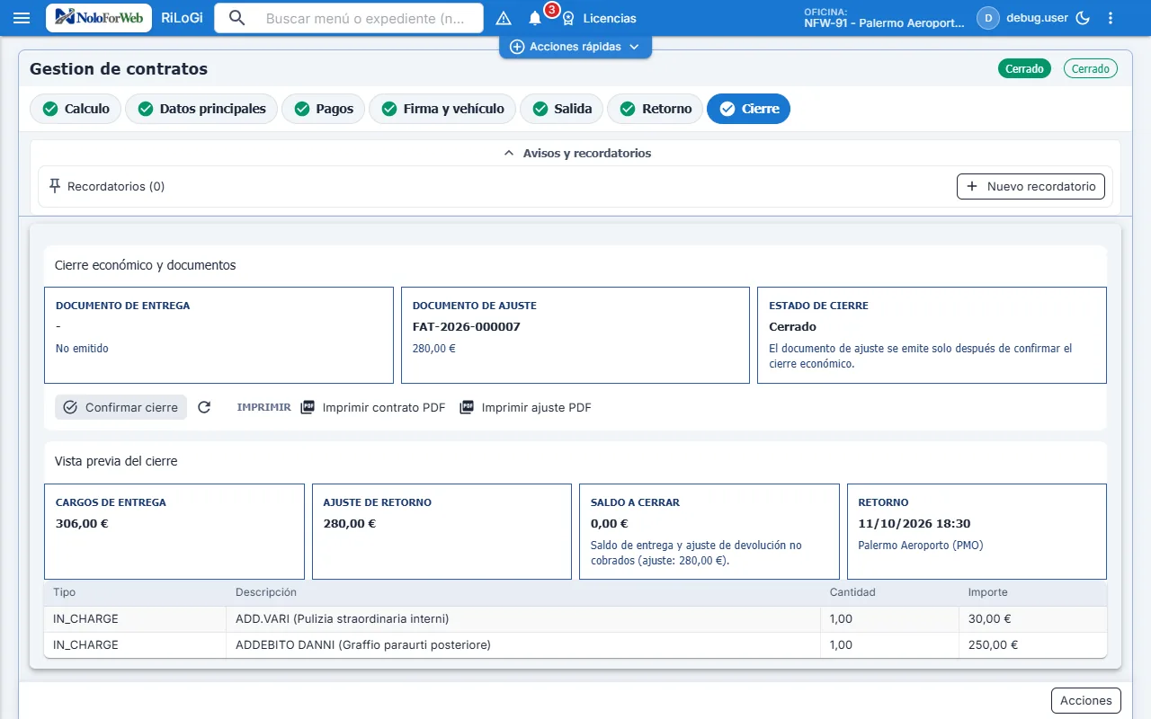Refresh the closing data
Image resolution: width=1151 pixels, height=719 pixels.
(x=204, y=407)
